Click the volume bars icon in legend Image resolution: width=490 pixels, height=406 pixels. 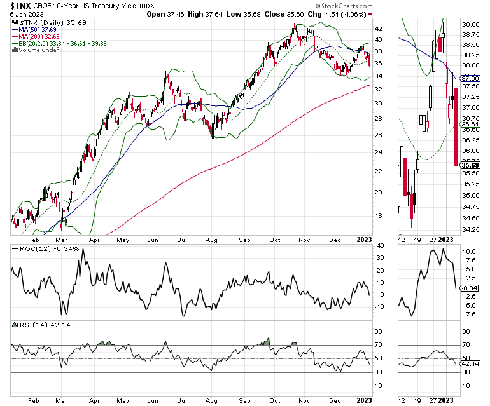[x=15, y=50]
